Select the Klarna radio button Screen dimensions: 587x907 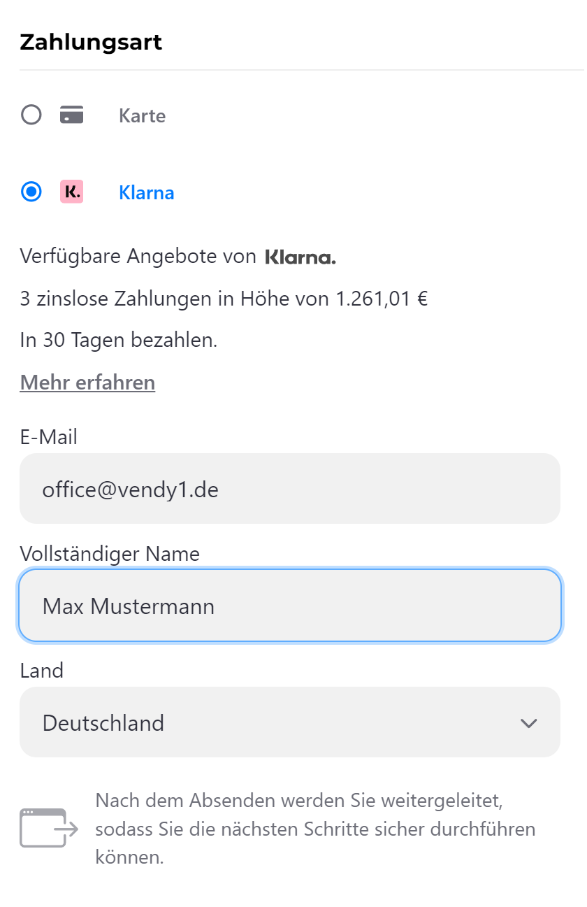tap(31, 191)
